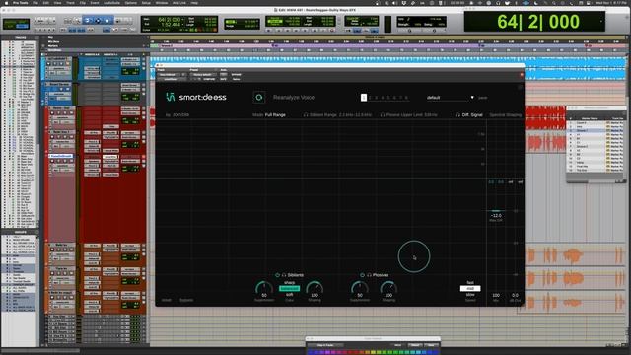This screenshot has width=631, height=355.
Task: Toggle Sibilants power icon
Action: (x=277, y=275)
